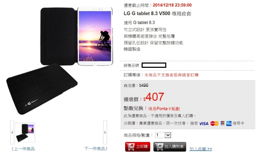Click the right thumbnail carousel arrow
This screenshot has height=152, width=257.
(105, 132)
